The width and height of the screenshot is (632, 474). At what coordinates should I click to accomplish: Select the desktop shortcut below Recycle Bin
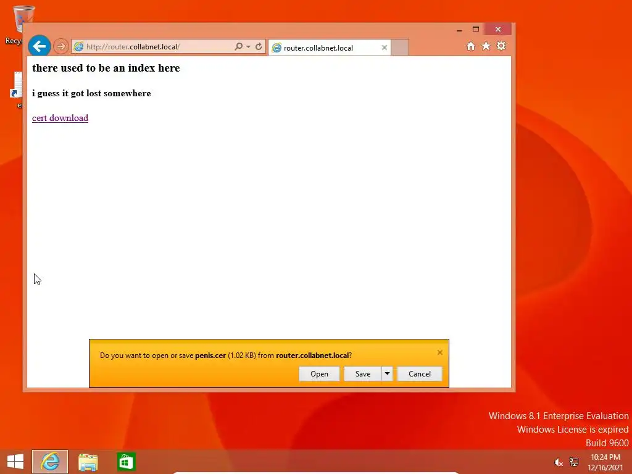point(17,90)
